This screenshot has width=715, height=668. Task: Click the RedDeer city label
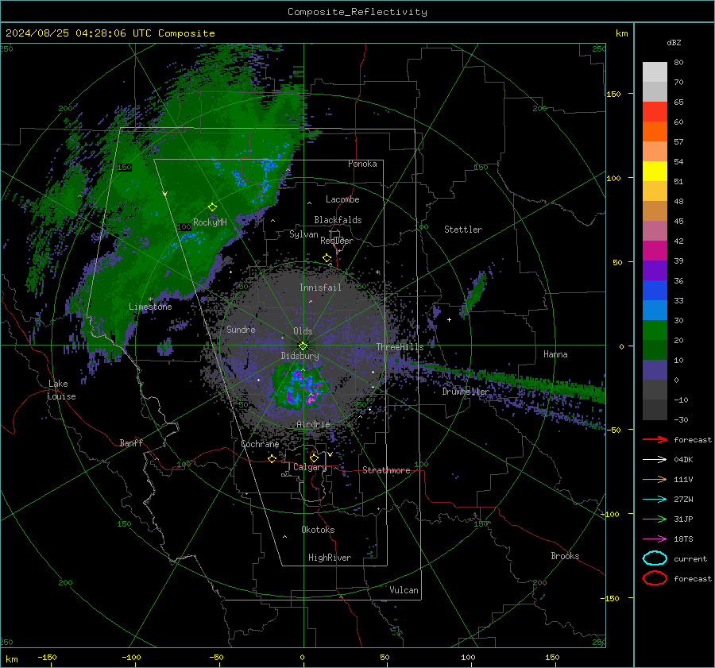(x=337, y=241)
